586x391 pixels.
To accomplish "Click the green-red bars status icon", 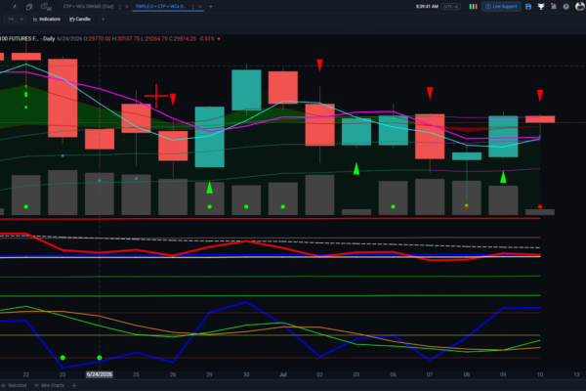I will click(473, 7).
